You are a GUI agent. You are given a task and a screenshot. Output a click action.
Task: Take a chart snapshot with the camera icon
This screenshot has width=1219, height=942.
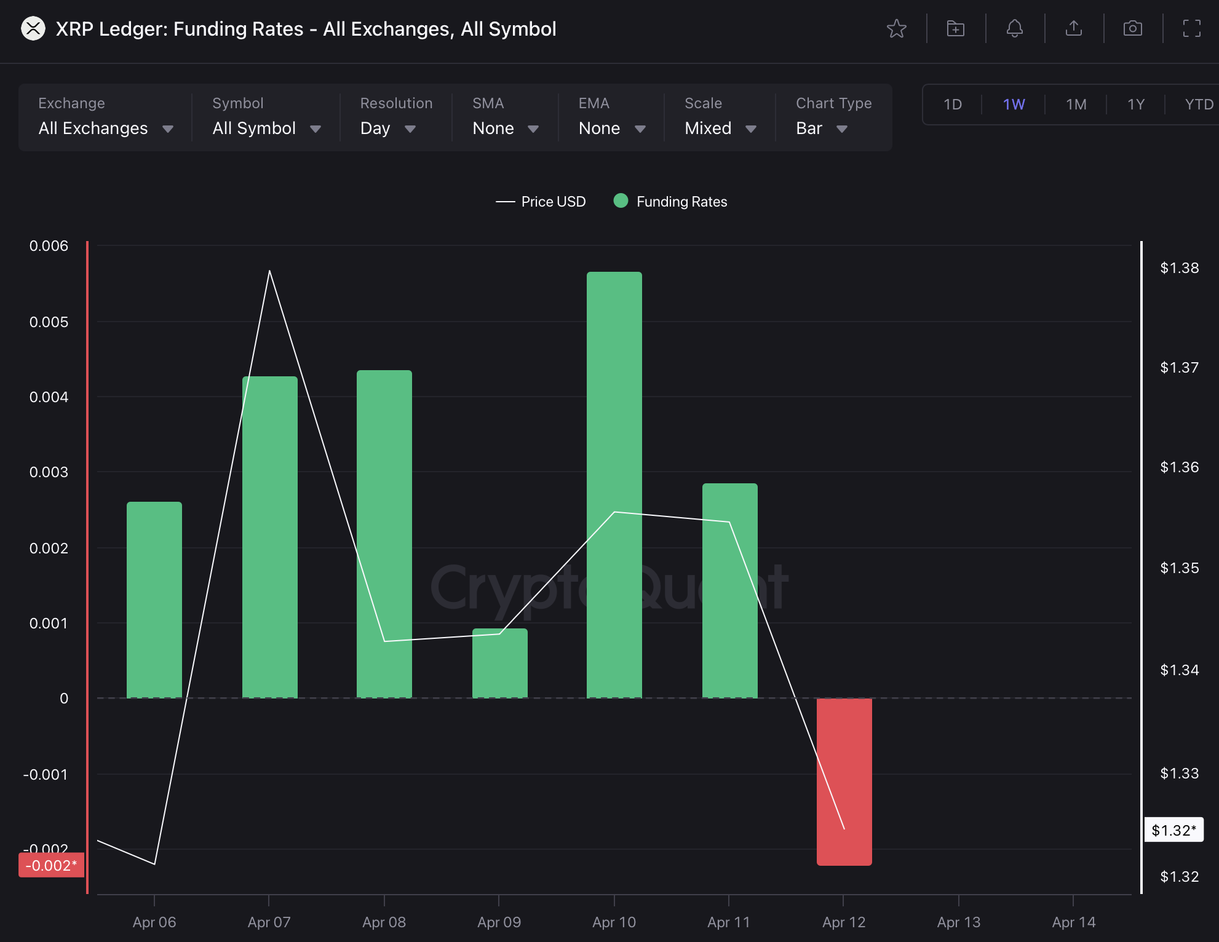[1134, 28]
